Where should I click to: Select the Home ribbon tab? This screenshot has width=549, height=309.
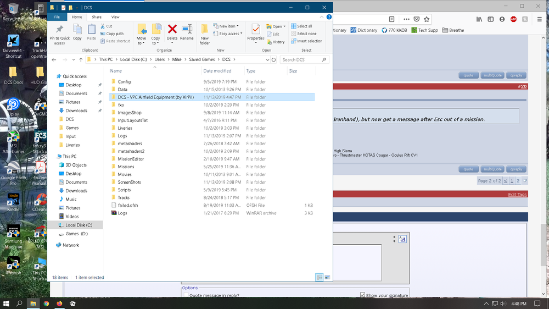click(77, 17)
